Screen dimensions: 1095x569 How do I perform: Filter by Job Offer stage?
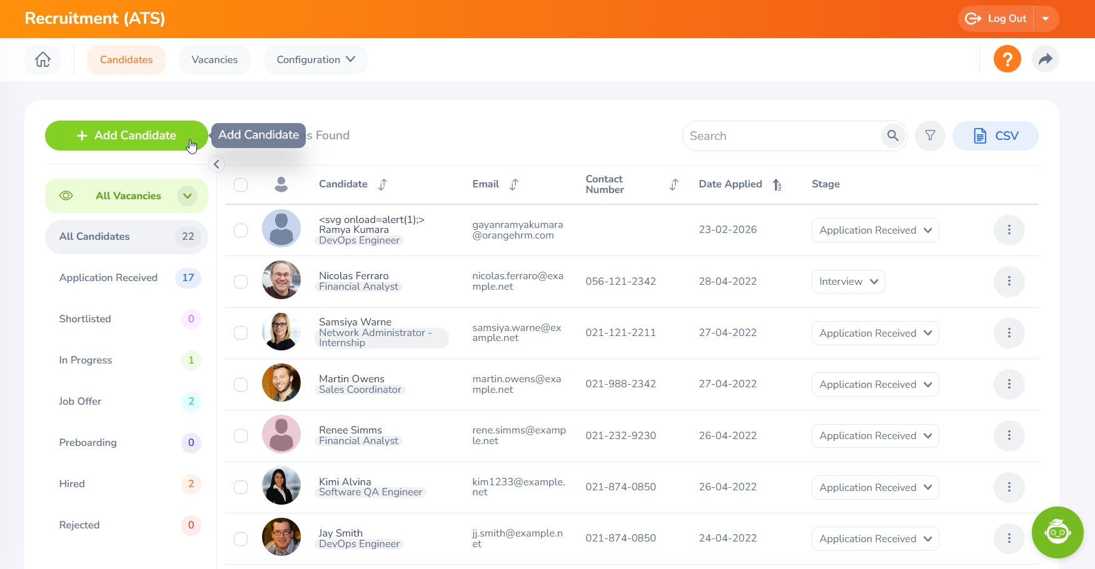pyautogui.click(x=80, y=401)
